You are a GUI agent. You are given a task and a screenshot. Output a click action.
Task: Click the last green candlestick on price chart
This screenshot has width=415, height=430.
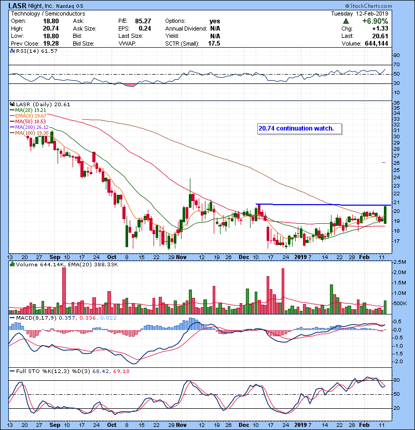coord(385,214)
